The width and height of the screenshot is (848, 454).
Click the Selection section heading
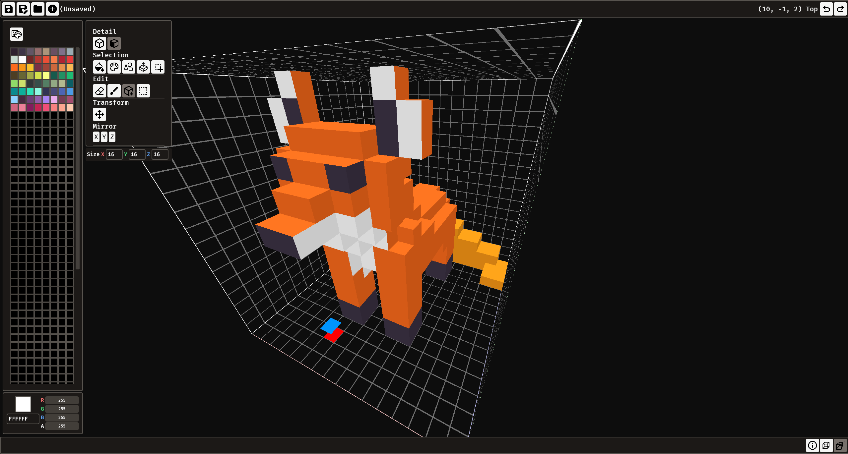pyautogui.click(x=111, y=55)
